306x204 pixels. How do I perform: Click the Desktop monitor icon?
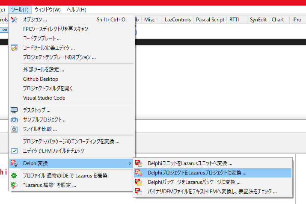(14, 110)
